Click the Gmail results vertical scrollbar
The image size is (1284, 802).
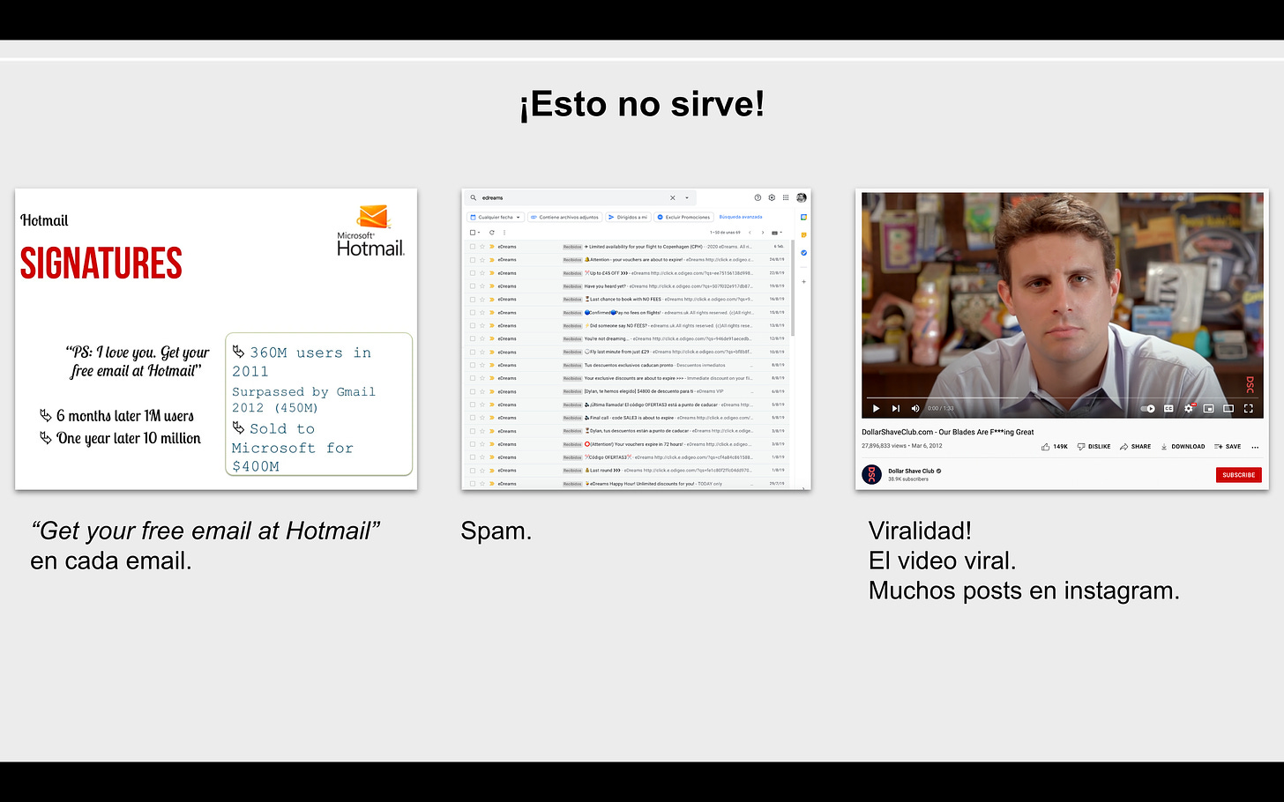pyautogui.click(x=792, y=287)
